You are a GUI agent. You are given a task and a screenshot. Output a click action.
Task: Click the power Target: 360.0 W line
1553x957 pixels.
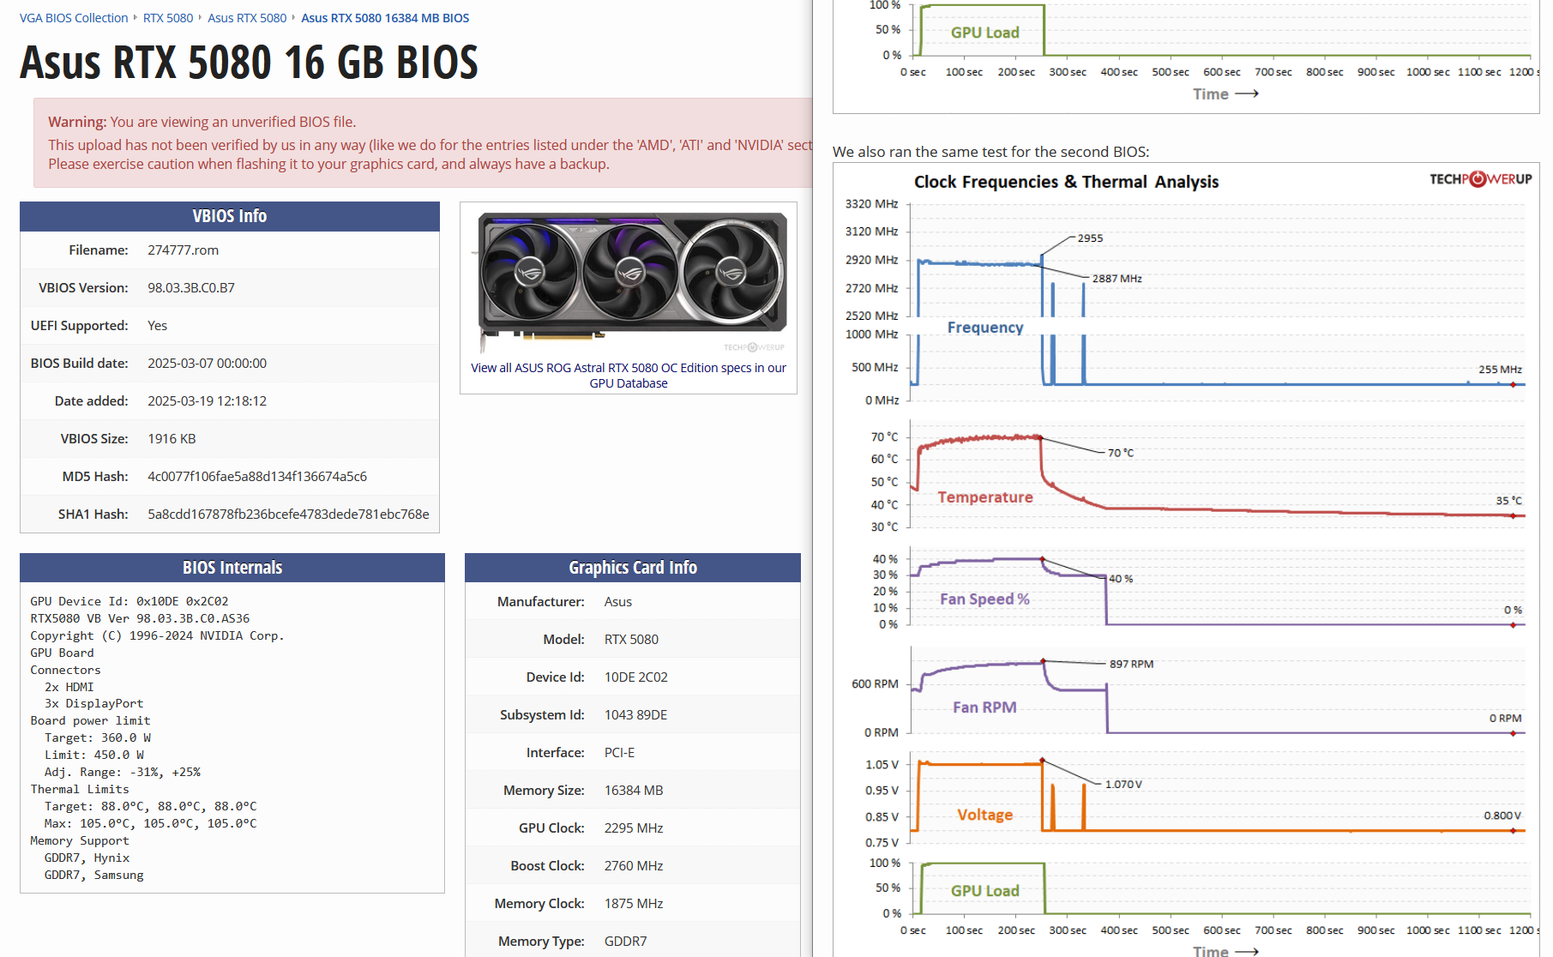tap(98, 737)
